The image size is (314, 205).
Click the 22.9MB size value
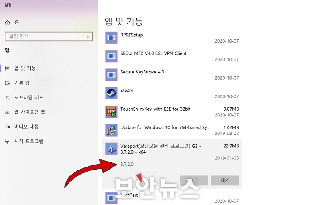(231, 146)
